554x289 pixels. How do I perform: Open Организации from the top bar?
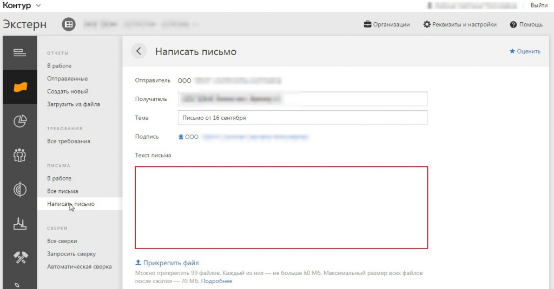387,24
